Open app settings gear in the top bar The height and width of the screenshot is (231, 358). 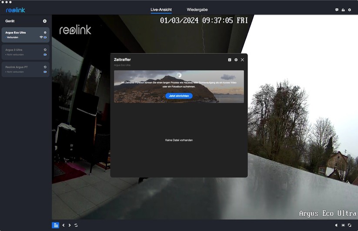click(x=350, y=10)
